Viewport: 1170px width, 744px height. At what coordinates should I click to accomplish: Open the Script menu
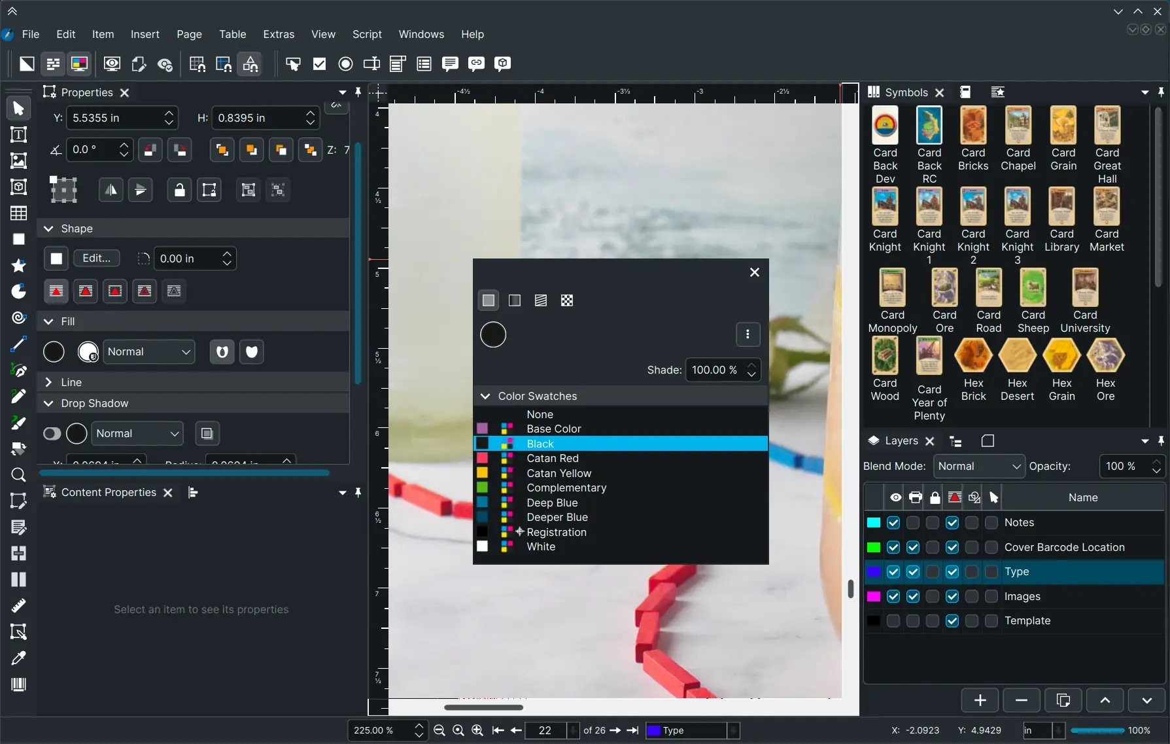367,34
